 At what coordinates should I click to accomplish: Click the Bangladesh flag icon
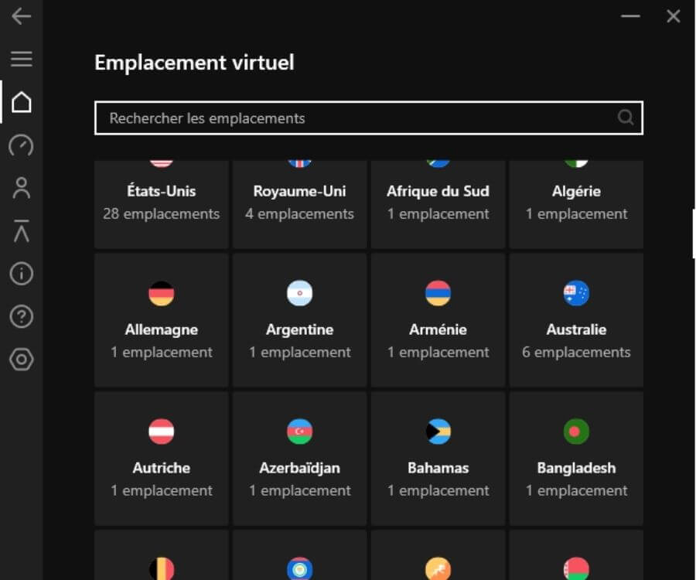[x=576, y=432]
